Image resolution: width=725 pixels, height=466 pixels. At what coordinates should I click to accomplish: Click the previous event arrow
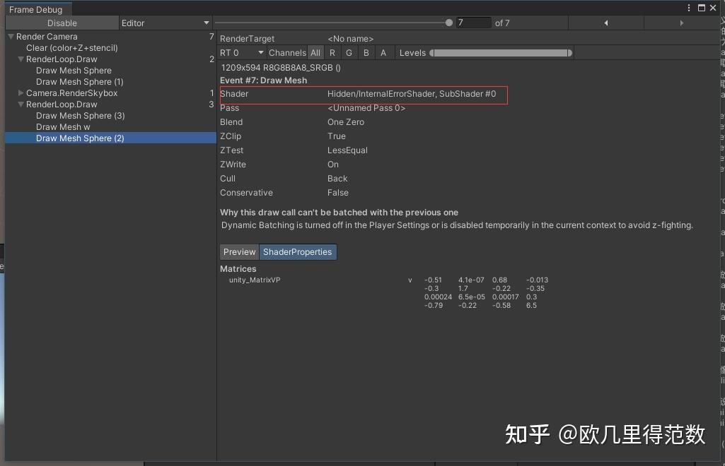607,23
